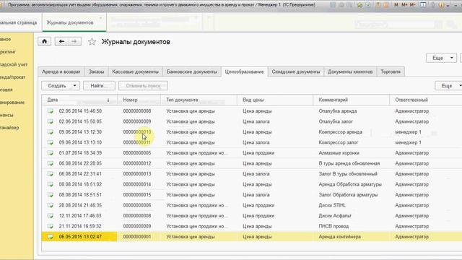Select the Ценообразование tab
Viewport: 462px width, 260px height.
click(x=244, y=71)
